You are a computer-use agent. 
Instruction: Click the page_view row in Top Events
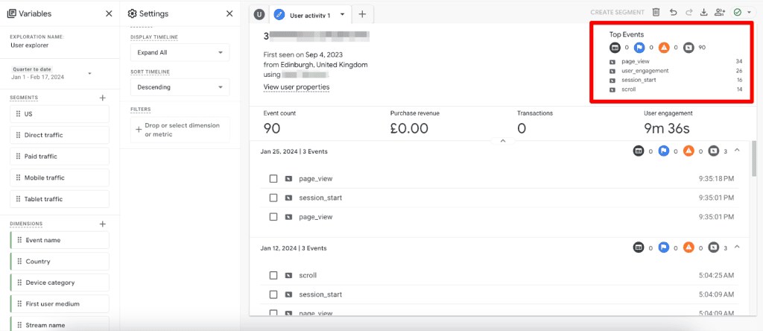(x=675, y=62)
